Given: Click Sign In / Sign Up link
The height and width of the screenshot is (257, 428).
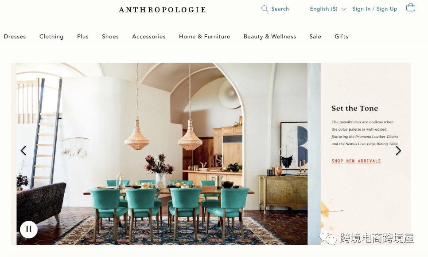Looking at the screenshot, I should 374,9.
